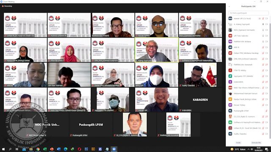Viewport: 271px width, 152px height.
Task: Click the Invite button
Action: point(238,143)
